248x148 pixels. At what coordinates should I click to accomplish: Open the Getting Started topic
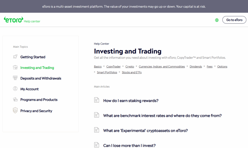33,57
